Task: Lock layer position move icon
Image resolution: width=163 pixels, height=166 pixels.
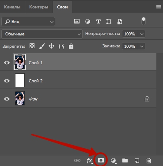Action: (51, 46)
